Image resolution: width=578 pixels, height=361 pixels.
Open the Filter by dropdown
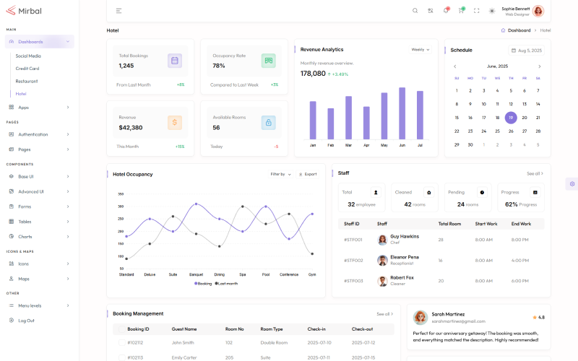tap(280, 174)
